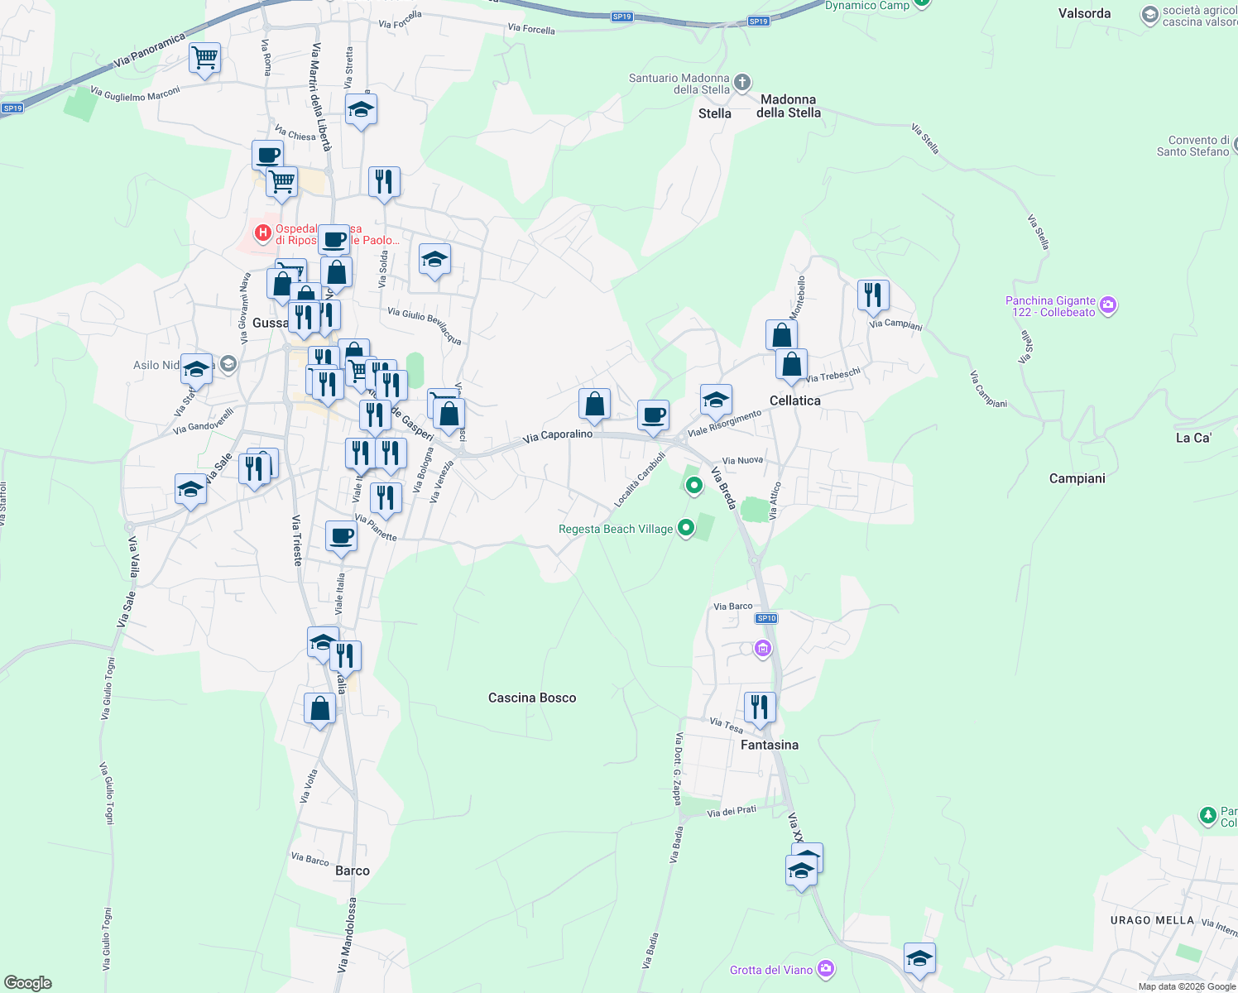Select the shopping cart icon near Via Panoramica
This screenshot has height=993, width=1238.
click(x=204, y=58)
